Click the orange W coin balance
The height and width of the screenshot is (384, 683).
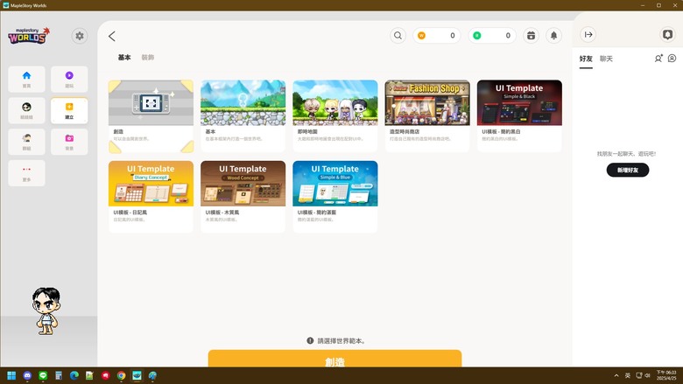click(436, 36)
